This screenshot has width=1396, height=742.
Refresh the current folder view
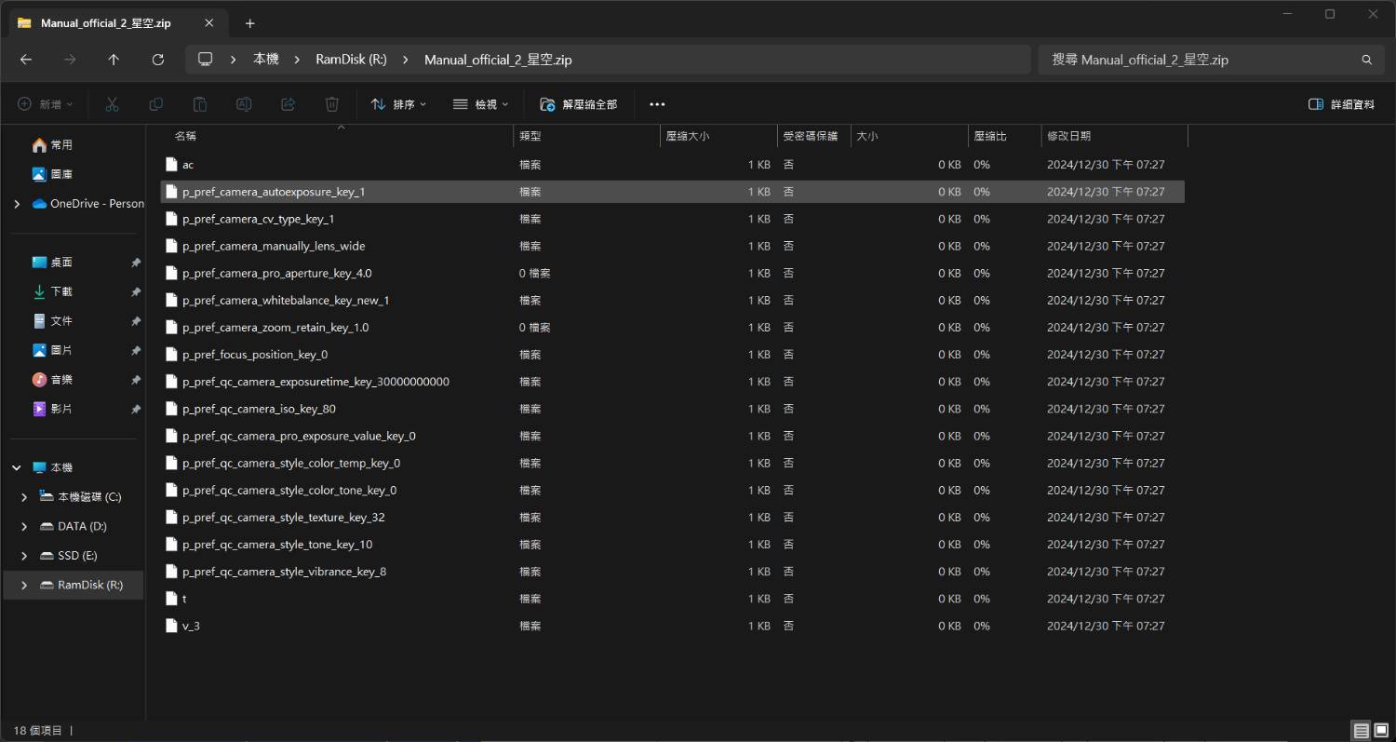[158, 60]
